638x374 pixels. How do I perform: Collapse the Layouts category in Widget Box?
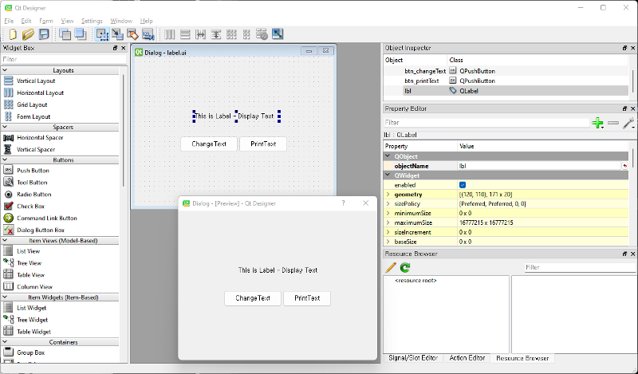5,70
